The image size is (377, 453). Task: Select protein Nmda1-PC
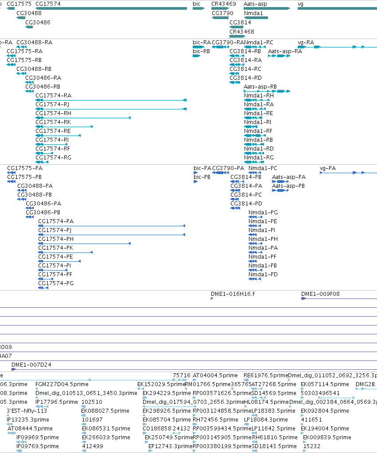click(263, 168)
